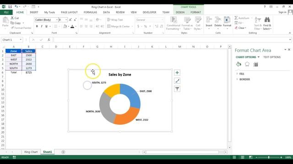Screen dimensions: 293x164
Task: Click the Chart Filters funnel button
Action: (177, 89)
